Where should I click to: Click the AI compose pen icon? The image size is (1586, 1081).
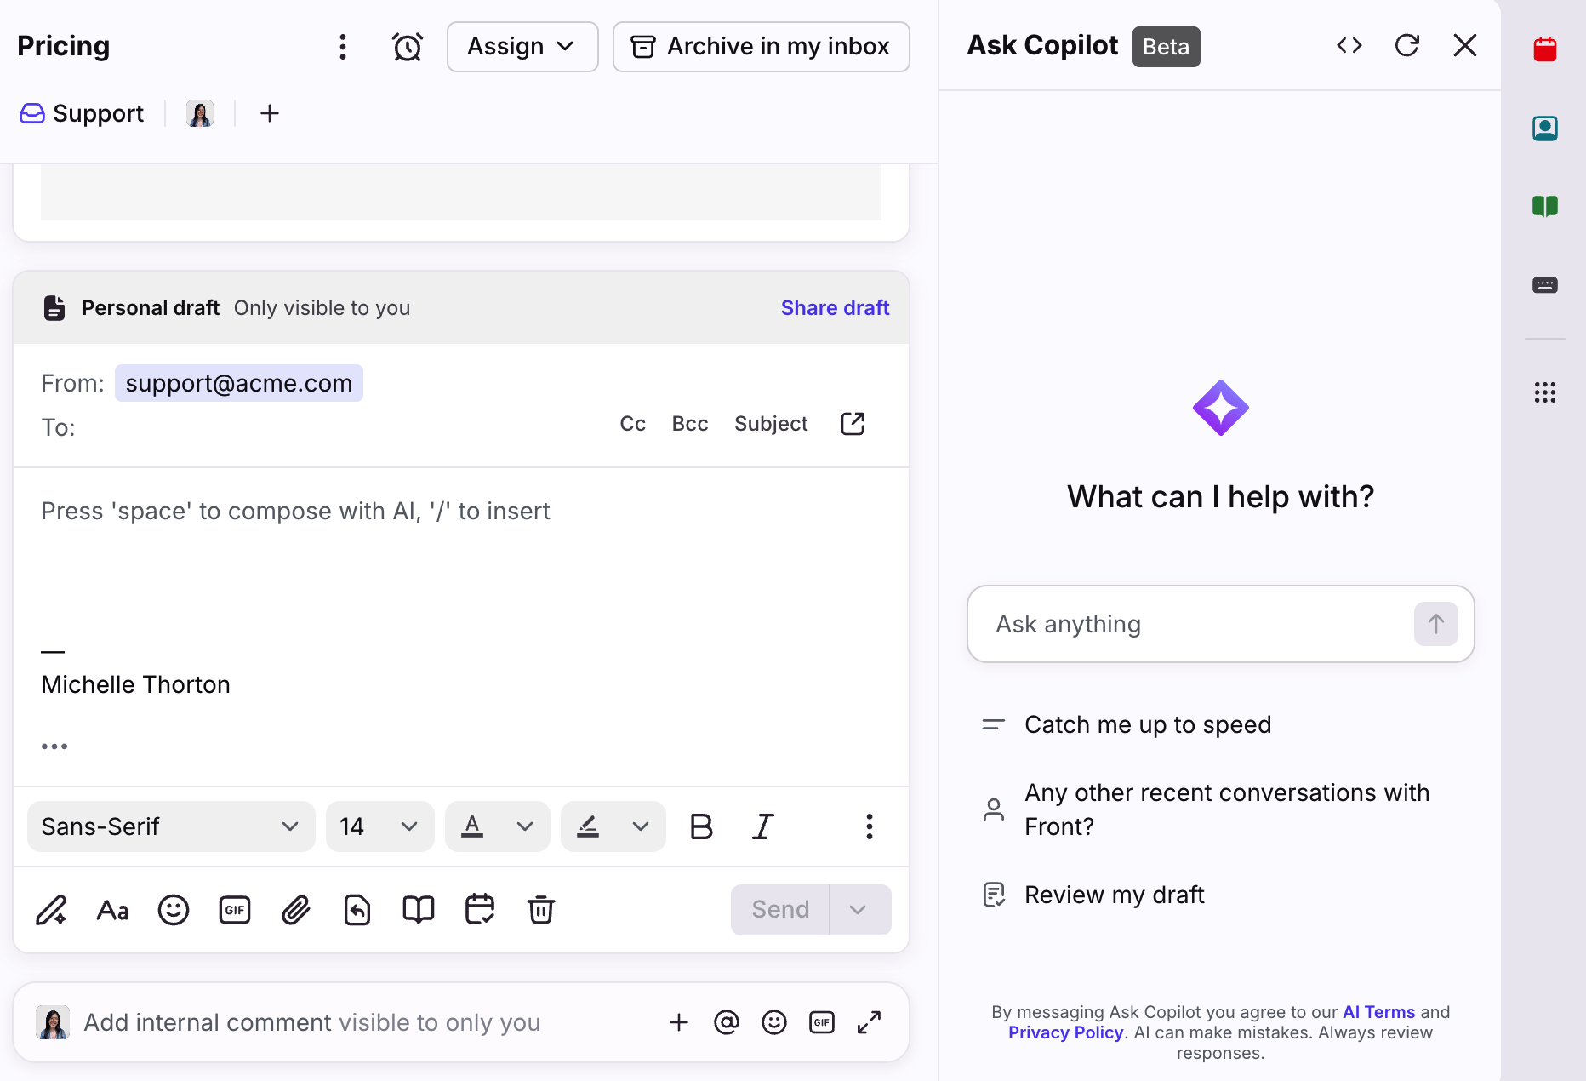51,910
